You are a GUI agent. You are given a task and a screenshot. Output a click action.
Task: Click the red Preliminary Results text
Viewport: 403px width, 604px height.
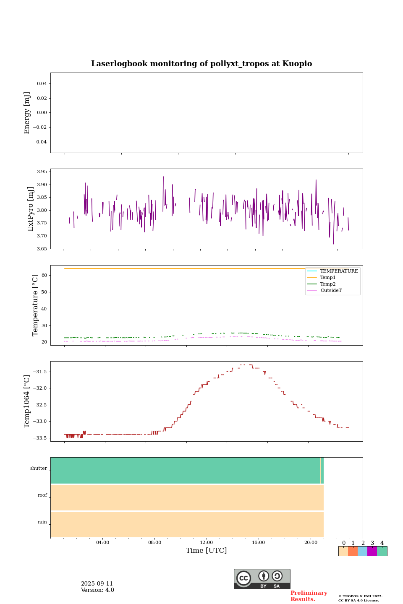(x=309, y=596)
